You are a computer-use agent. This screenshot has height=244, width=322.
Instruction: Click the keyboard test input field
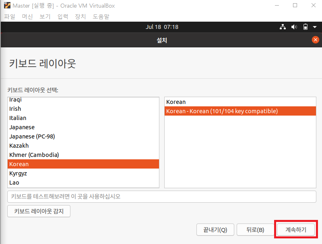162,197
